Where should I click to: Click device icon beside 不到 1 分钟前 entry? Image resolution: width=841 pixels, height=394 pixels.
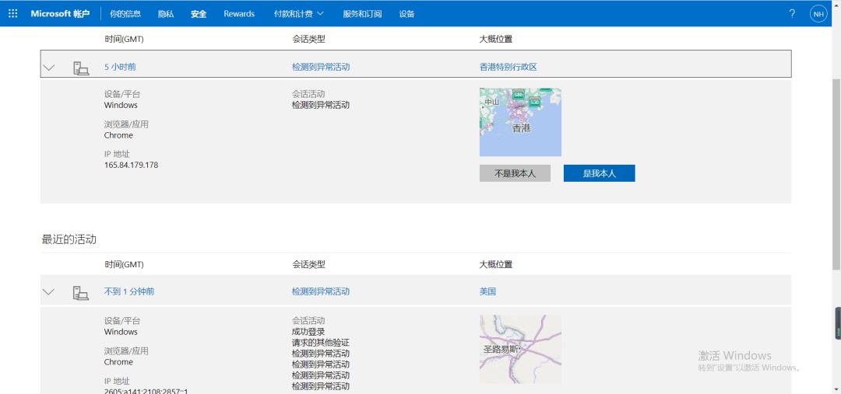coord(81,292)
